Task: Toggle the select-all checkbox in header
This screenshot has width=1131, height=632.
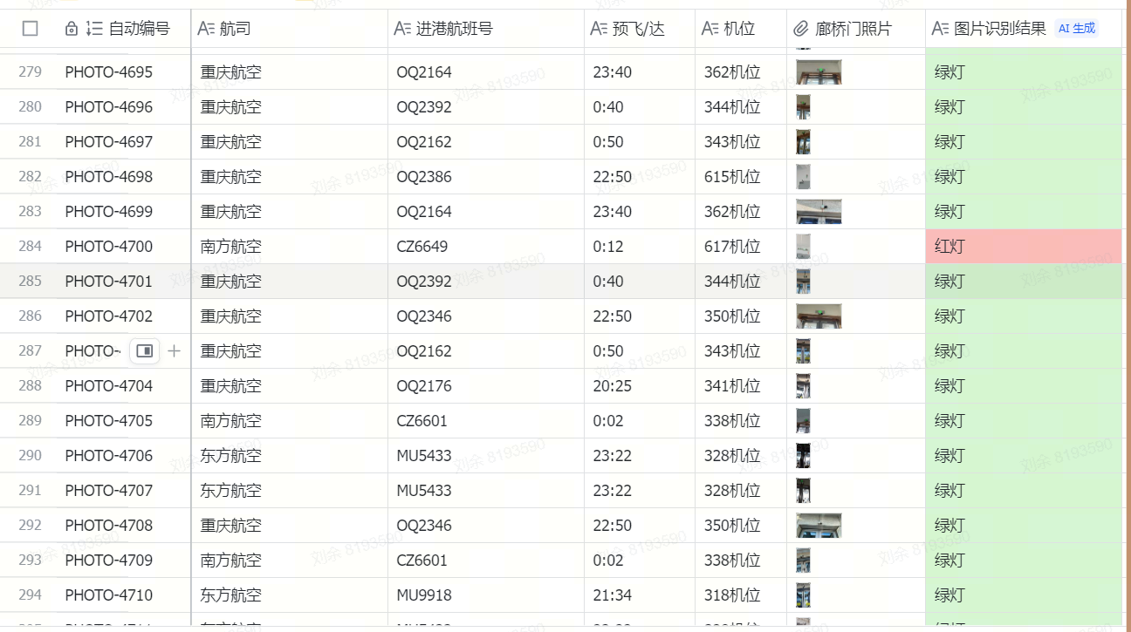Action: pos(31,29)
